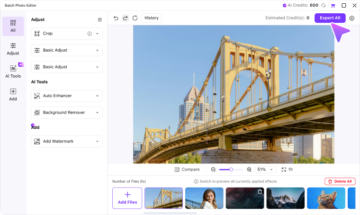Expand the Auto Enhancer dropdown
This screenshot has width=360, height=215.
point(98,96)
